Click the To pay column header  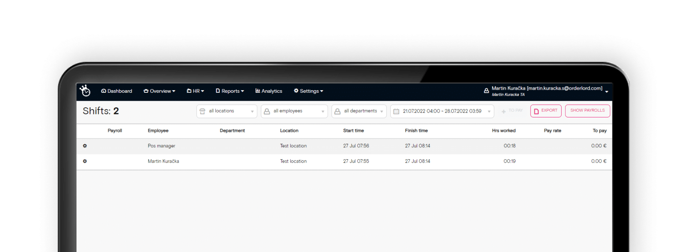click(x=600, y=131)
